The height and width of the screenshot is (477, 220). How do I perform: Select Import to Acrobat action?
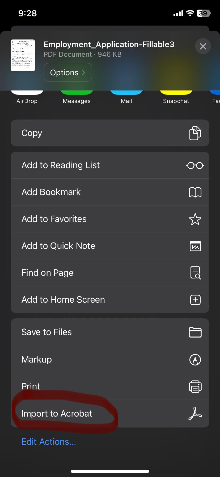pyautogui.click(x=57, y=414)
